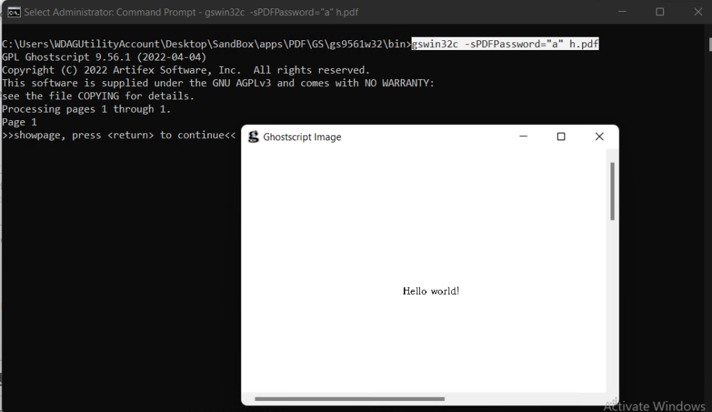Click the 'Page 1' output line
This screenshot has height=412, width=712.
click(x=19, y=122)
